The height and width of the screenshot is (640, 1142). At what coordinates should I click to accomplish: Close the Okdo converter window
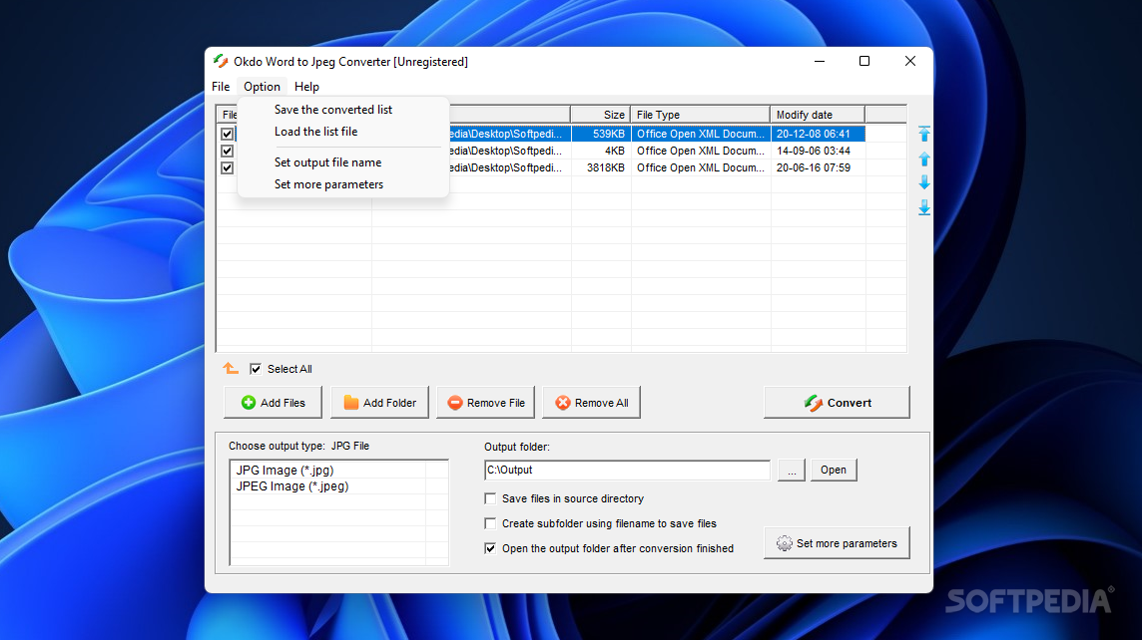coord(910,61)
